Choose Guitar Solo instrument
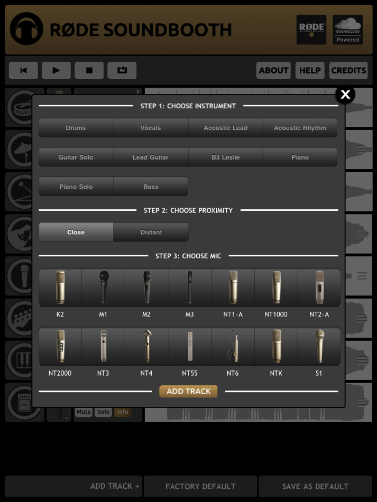 tap(76, 157)
